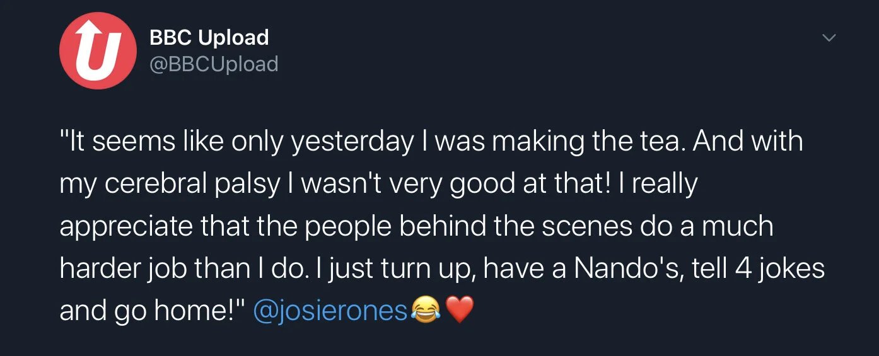Open the @josierones mention link
Screen dimensions: 879x356
point(330,311)
